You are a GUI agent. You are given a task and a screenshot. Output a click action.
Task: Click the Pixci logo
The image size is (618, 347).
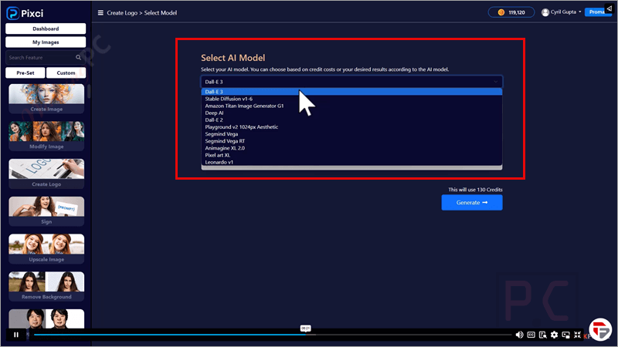coord(25,13)
